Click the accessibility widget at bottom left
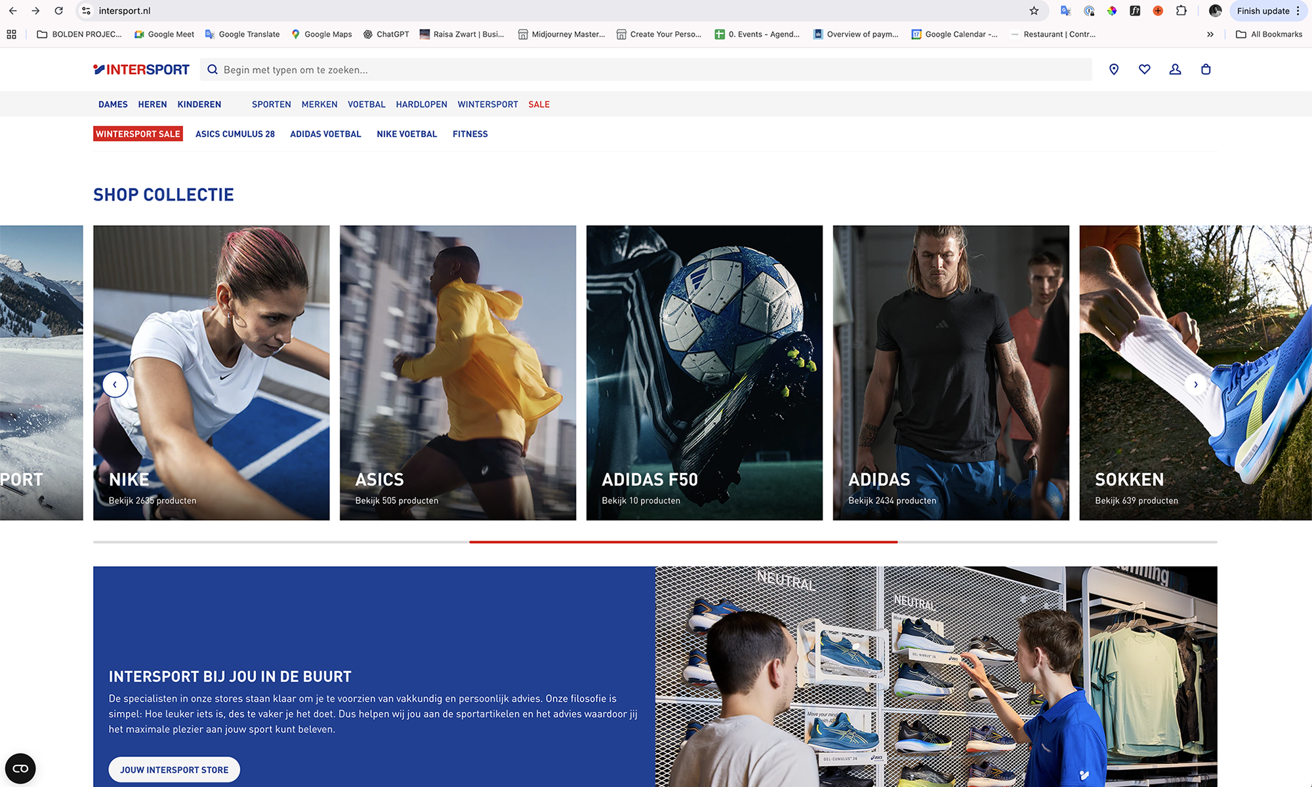 pos(20,768)
